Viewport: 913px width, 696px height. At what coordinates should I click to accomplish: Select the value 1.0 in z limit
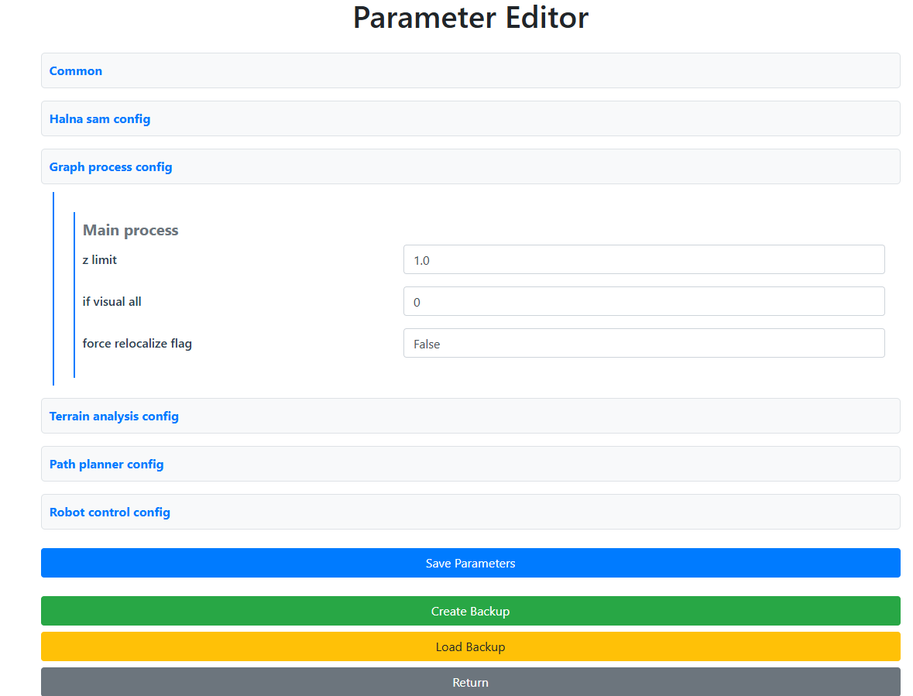[x=422, y=260]
